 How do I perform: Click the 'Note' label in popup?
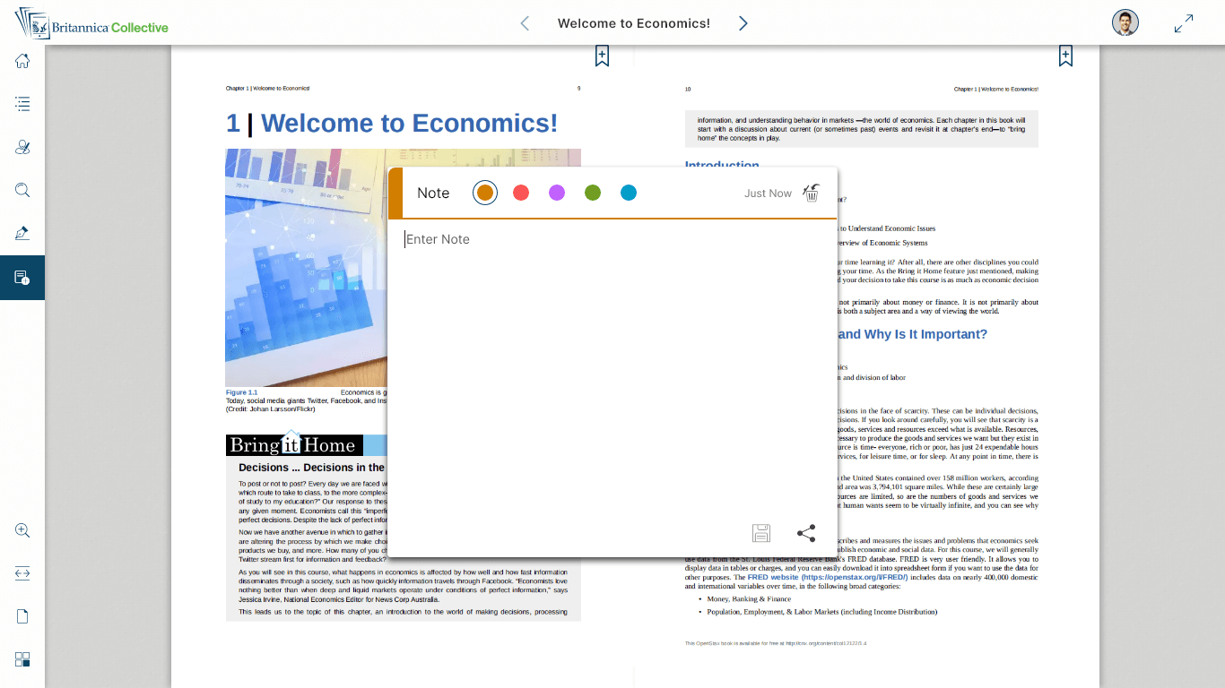[433, 193]
